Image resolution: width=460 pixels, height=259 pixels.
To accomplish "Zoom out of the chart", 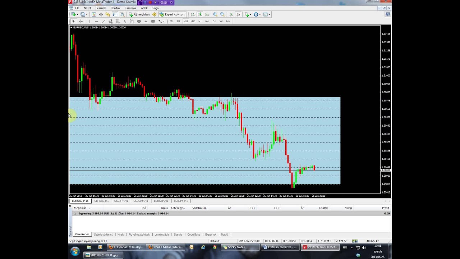I will tap(222, 14).
